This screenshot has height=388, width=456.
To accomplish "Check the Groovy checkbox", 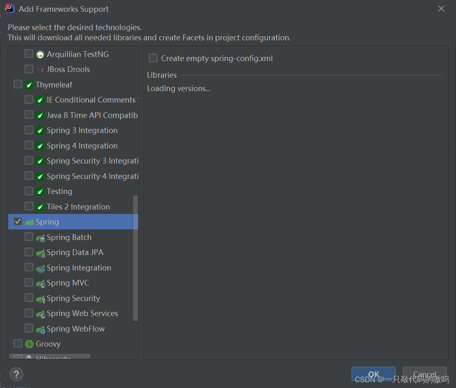I will pyautogui.click(x=18, y=344).
